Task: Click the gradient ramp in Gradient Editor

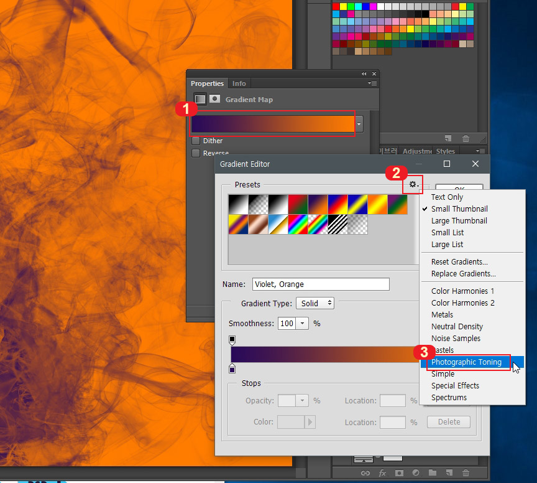Action: click(325, 354)
